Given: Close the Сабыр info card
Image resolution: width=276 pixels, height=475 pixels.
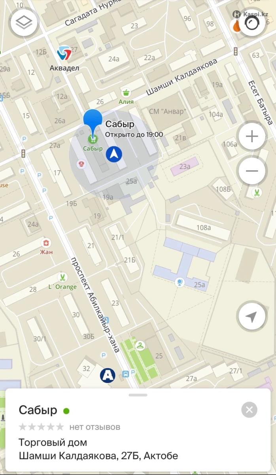Looking at the screenshot, I should point(249,410).
